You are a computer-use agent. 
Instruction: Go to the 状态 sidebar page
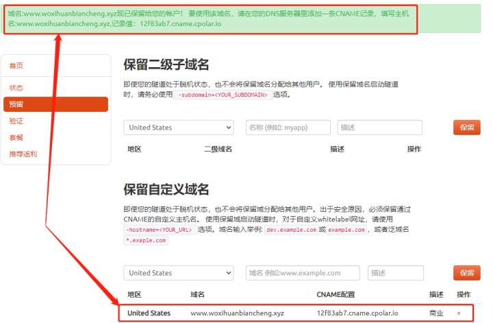point(16,88)
